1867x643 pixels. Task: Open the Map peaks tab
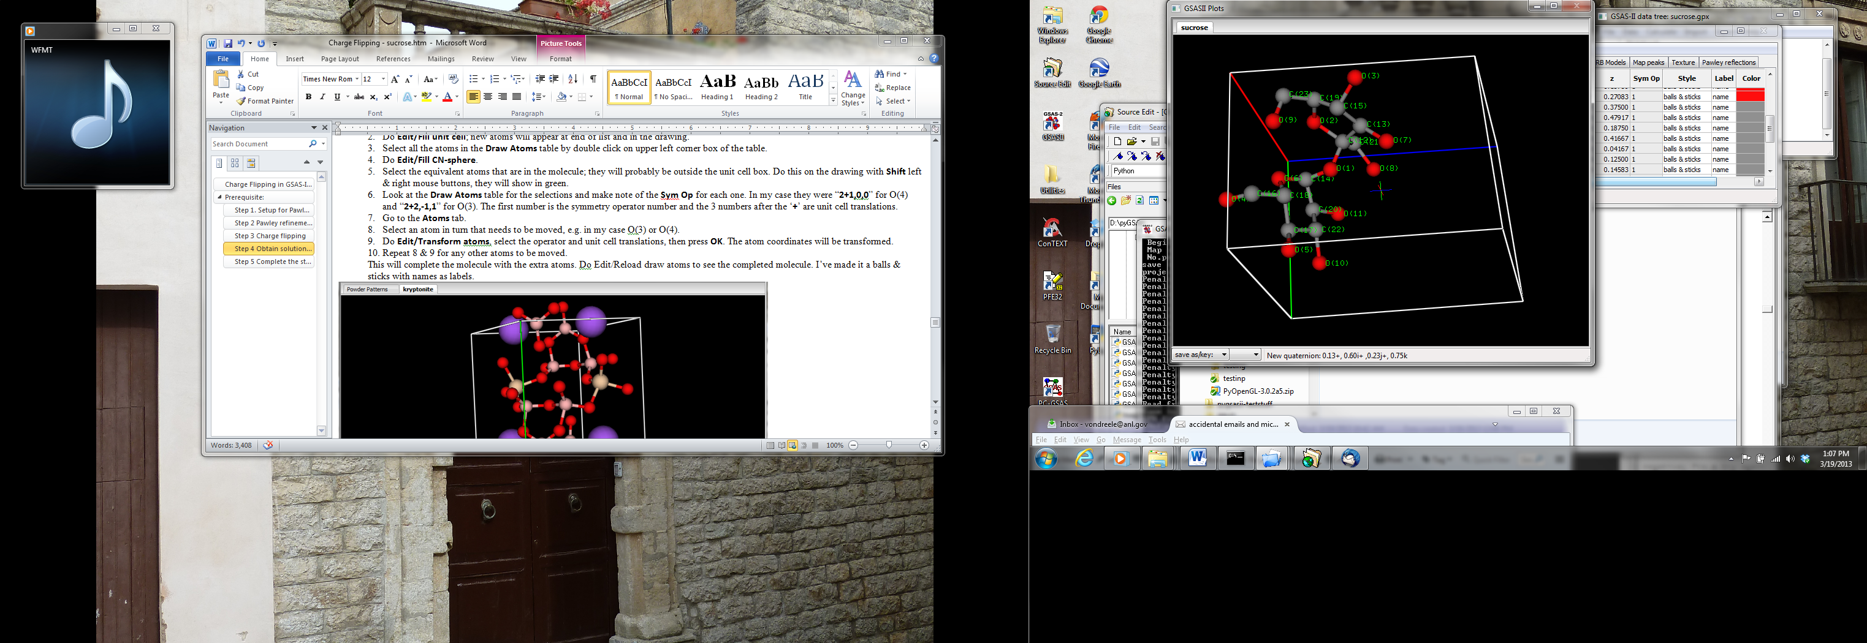pyautogui.click(x=1648, y=62)
